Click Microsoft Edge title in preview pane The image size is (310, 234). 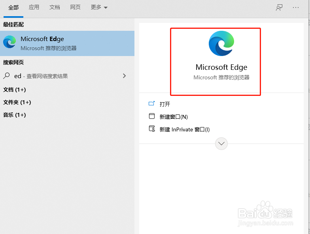coord(221,67)
